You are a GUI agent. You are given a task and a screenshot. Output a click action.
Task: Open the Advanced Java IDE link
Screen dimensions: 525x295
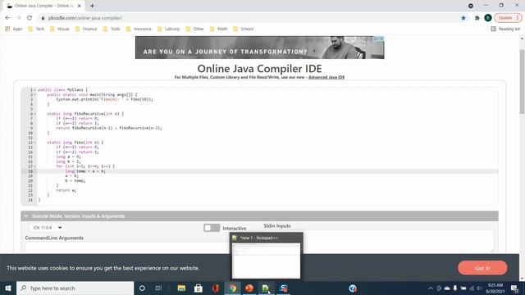click(x=326, y=77)
